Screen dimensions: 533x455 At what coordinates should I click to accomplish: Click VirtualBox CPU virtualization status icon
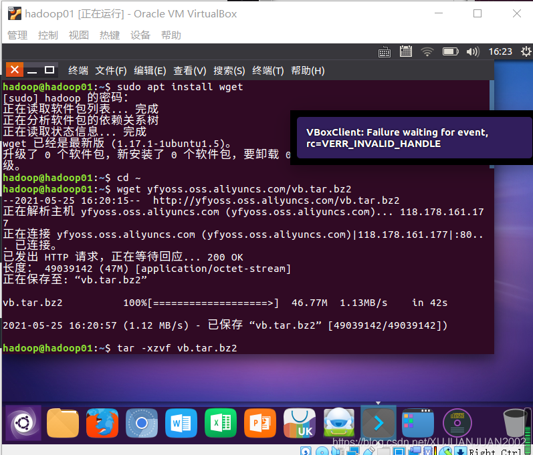pyautogui.click(x=428, y=452)
